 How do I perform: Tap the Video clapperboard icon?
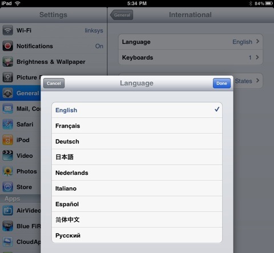7,156
